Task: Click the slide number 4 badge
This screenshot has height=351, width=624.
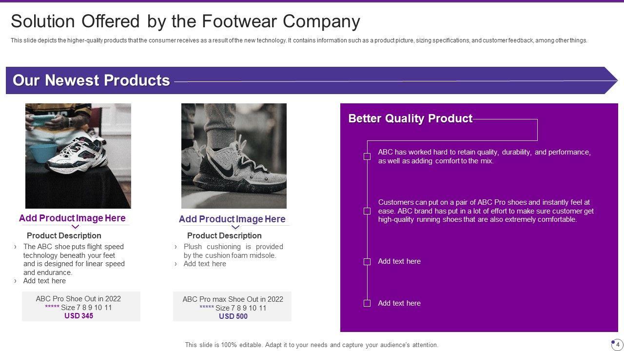Action: [x=617, y=345]
